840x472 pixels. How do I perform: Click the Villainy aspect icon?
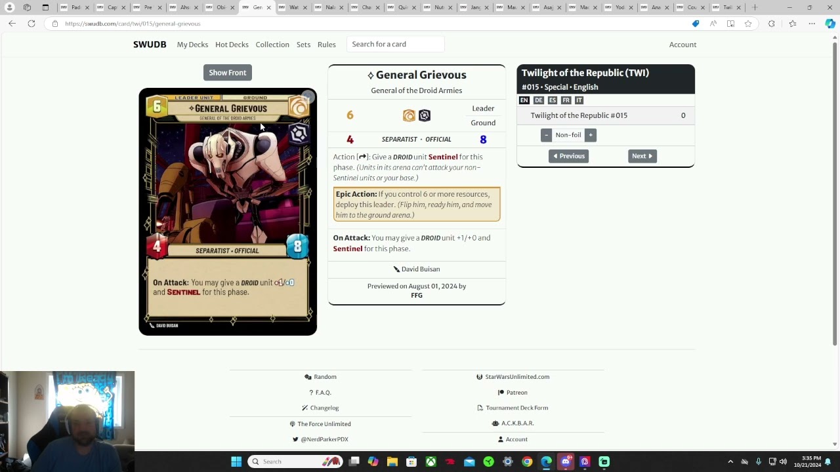click(x=425, y=115)
